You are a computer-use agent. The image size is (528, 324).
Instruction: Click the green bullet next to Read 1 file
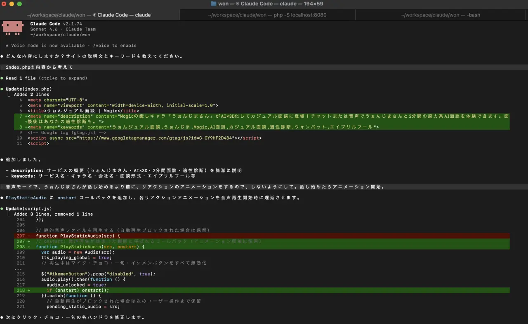click(x=2, y=78)
